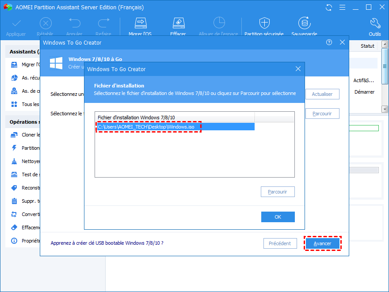
Task: Click the Refaire redo toolbar icon
Action: (x=103, y=23)
